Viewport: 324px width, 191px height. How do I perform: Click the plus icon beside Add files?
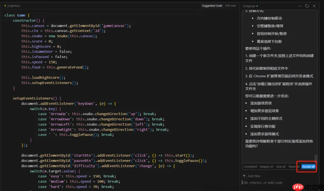[x=244, y=176]
